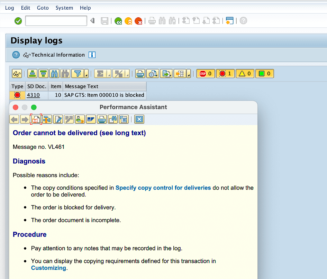The image size is (327, 279).
Task: Create new session window icon
Action: coord(230,21)
